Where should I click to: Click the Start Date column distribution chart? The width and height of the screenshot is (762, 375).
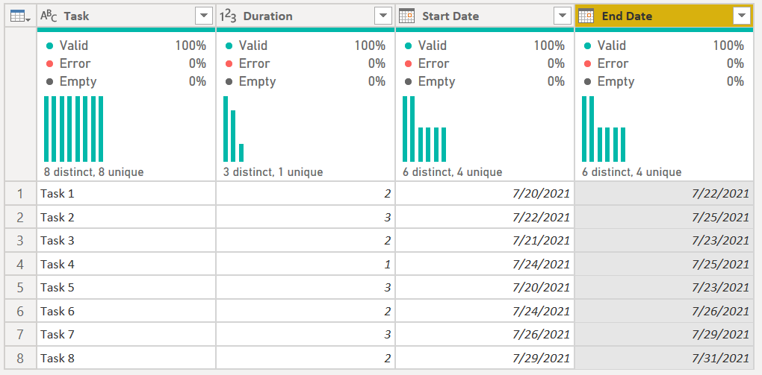pos(424,128)
